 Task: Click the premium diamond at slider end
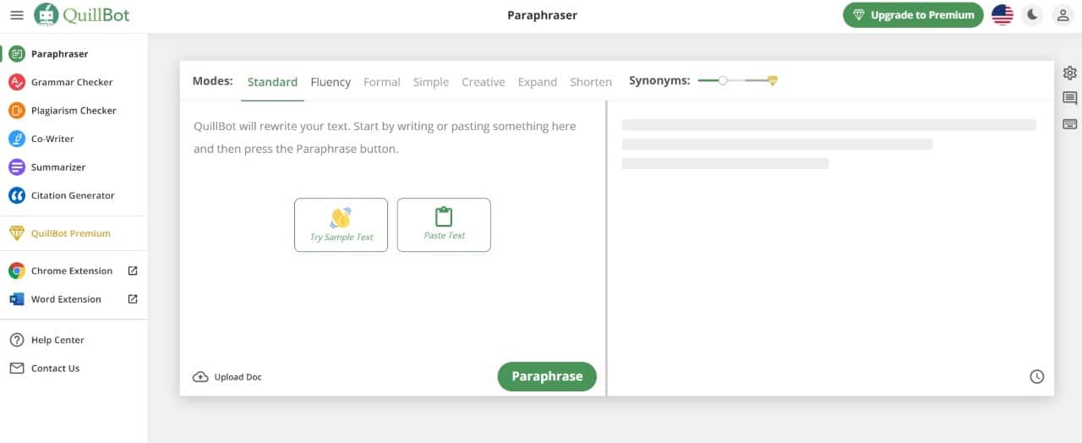pyautogui.click(x=773, y=81)
